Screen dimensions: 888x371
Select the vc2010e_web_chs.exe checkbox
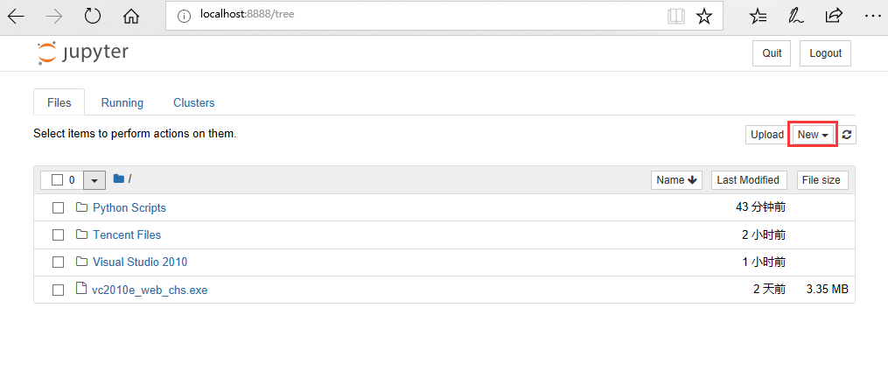click(58, 290)
